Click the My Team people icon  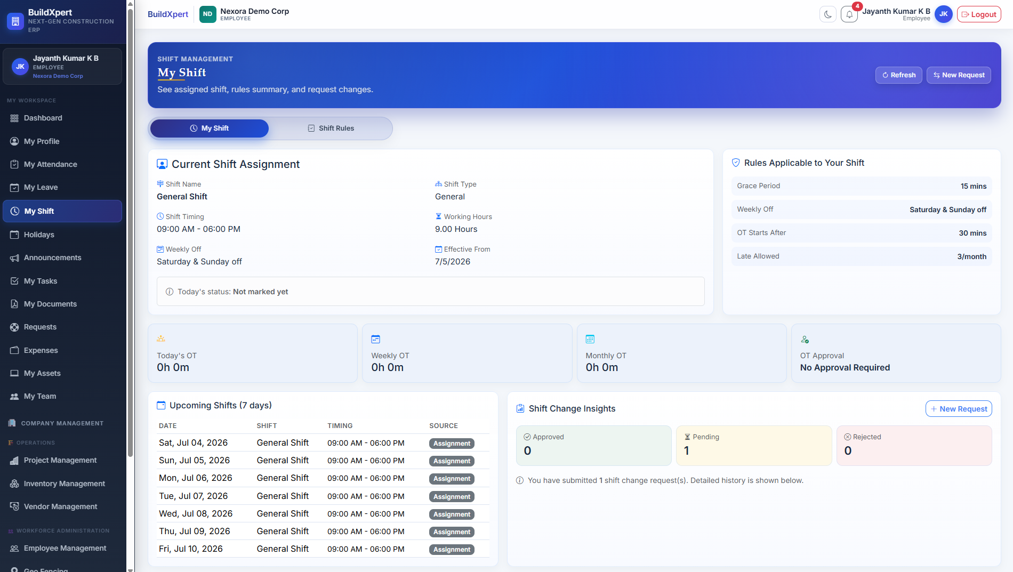(14, 397)
